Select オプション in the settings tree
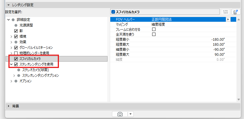 click(25, 81)
